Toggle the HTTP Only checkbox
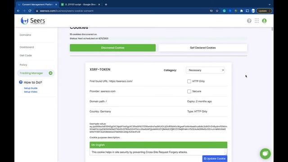Screen dimensions: 288x162 click(189, 81)
